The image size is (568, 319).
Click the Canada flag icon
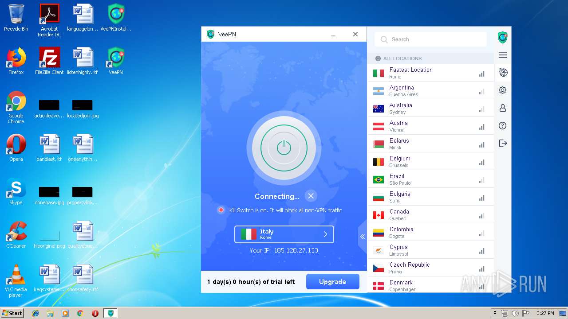(378, 215)
